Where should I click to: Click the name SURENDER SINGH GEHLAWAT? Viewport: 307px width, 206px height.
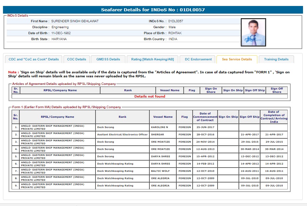click(x=75, y=21)
